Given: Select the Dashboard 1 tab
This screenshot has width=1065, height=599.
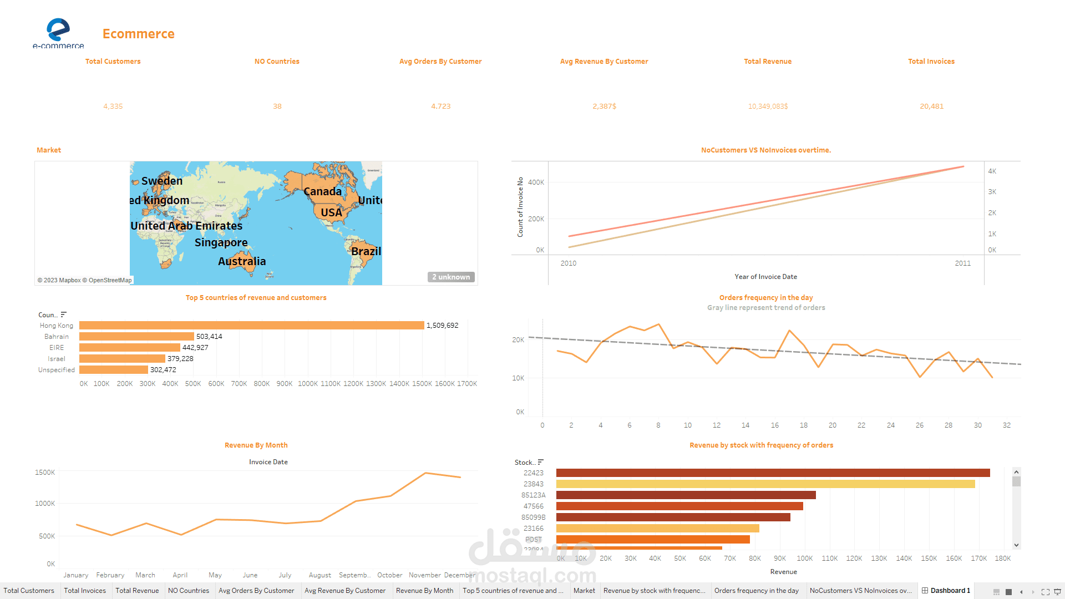Looking at the screenshot, I should [x=946, y=591].
